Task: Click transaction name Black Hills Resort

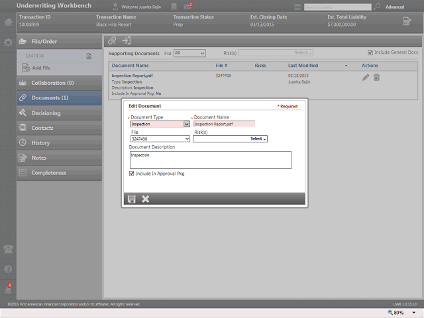Action: (x=113, y=25)
